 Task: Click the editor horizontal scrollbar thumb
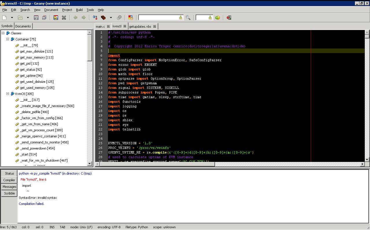(x=157, y=164)
